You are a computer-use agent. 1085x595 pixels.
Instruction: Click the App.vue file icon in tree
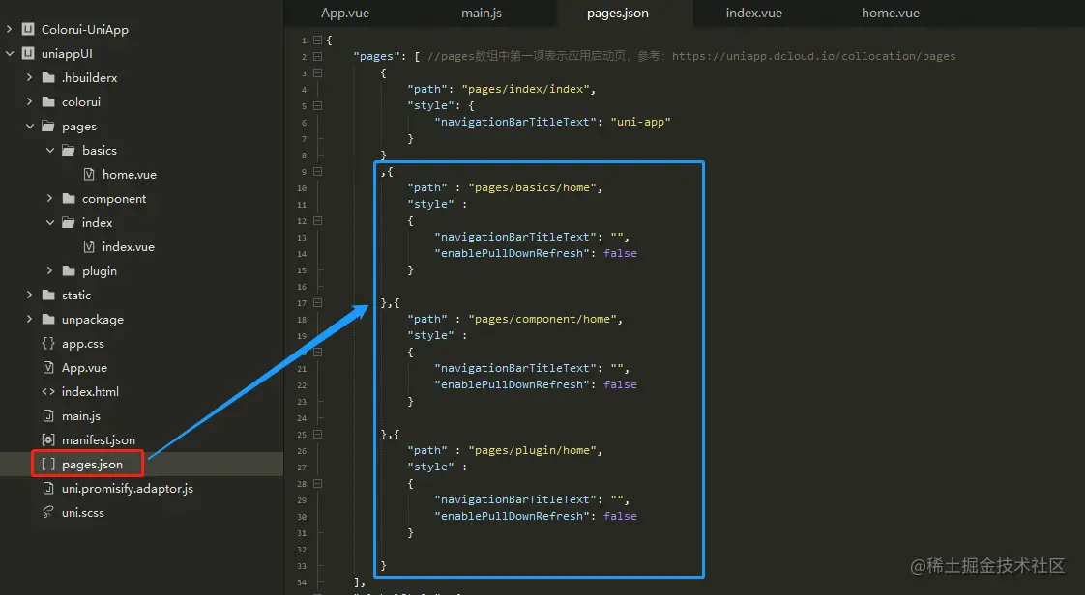(48, 368)
